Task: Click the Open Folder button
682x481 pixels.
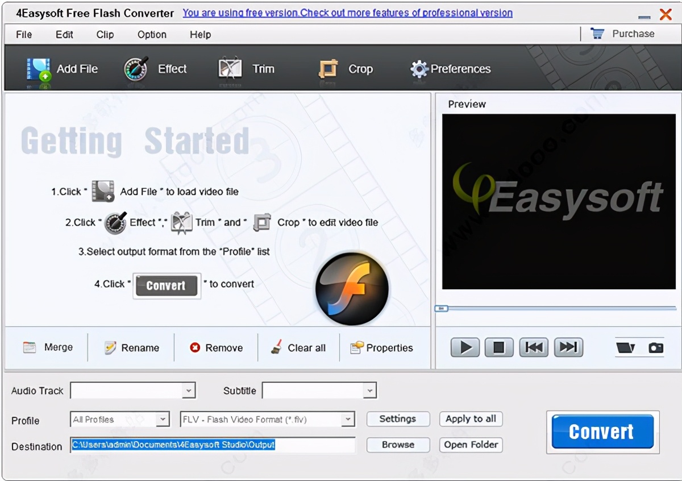Action: click(471, 445)
